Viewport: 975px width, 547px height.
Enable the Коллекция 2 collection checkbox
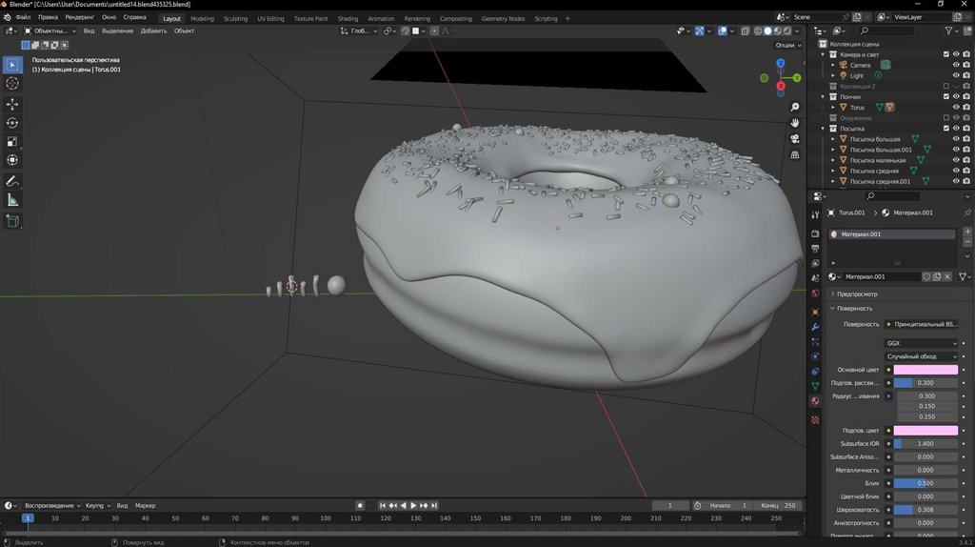pyautogui.click(x=945, y=87)
